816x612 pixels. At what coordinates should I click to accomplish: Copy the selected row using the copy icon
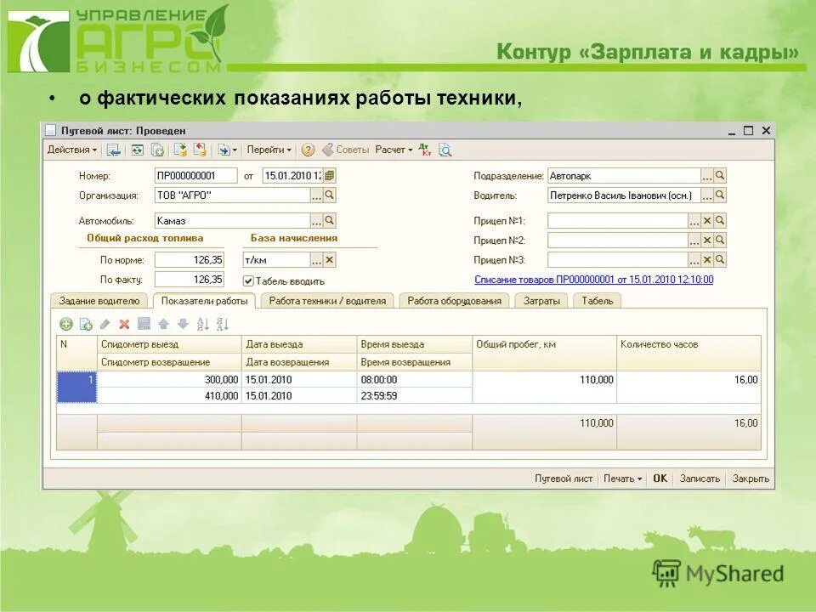tap(86, 324)
